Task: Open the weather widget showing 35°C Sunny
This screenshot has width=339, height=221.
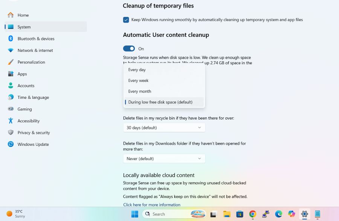Action: tap(15, 214)
